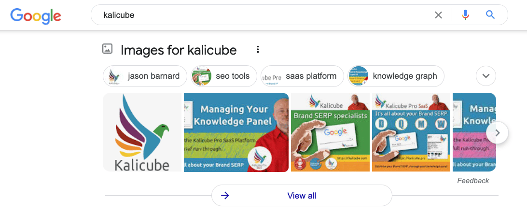Expand more filter chips with the chevron
This screenshot has height=215, width=527.
pyautogui.click(x=486, y=76)
